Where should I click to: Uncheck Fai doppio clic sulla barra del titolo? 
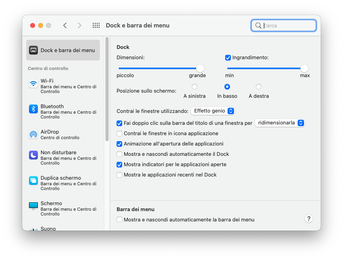[119, 123]
